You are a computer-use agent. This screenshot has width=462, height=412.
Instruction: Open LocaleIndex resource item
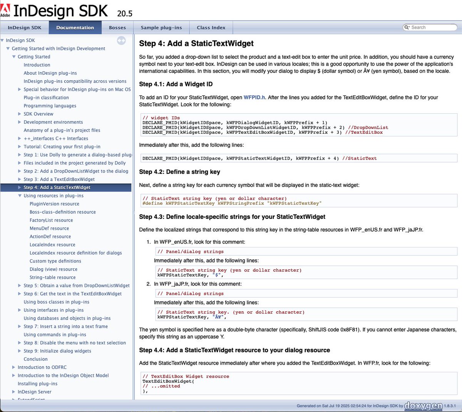click(52, 245)
